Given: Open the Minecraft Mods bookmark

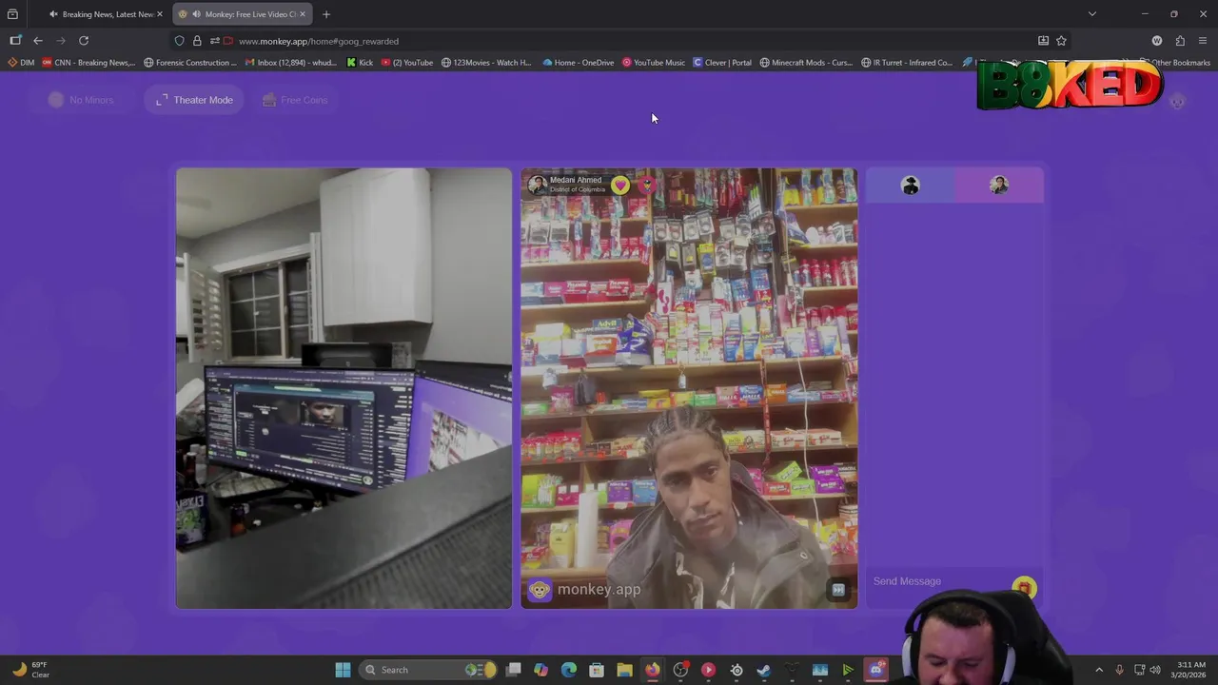Looking at the screenshot, I should 806,63.
